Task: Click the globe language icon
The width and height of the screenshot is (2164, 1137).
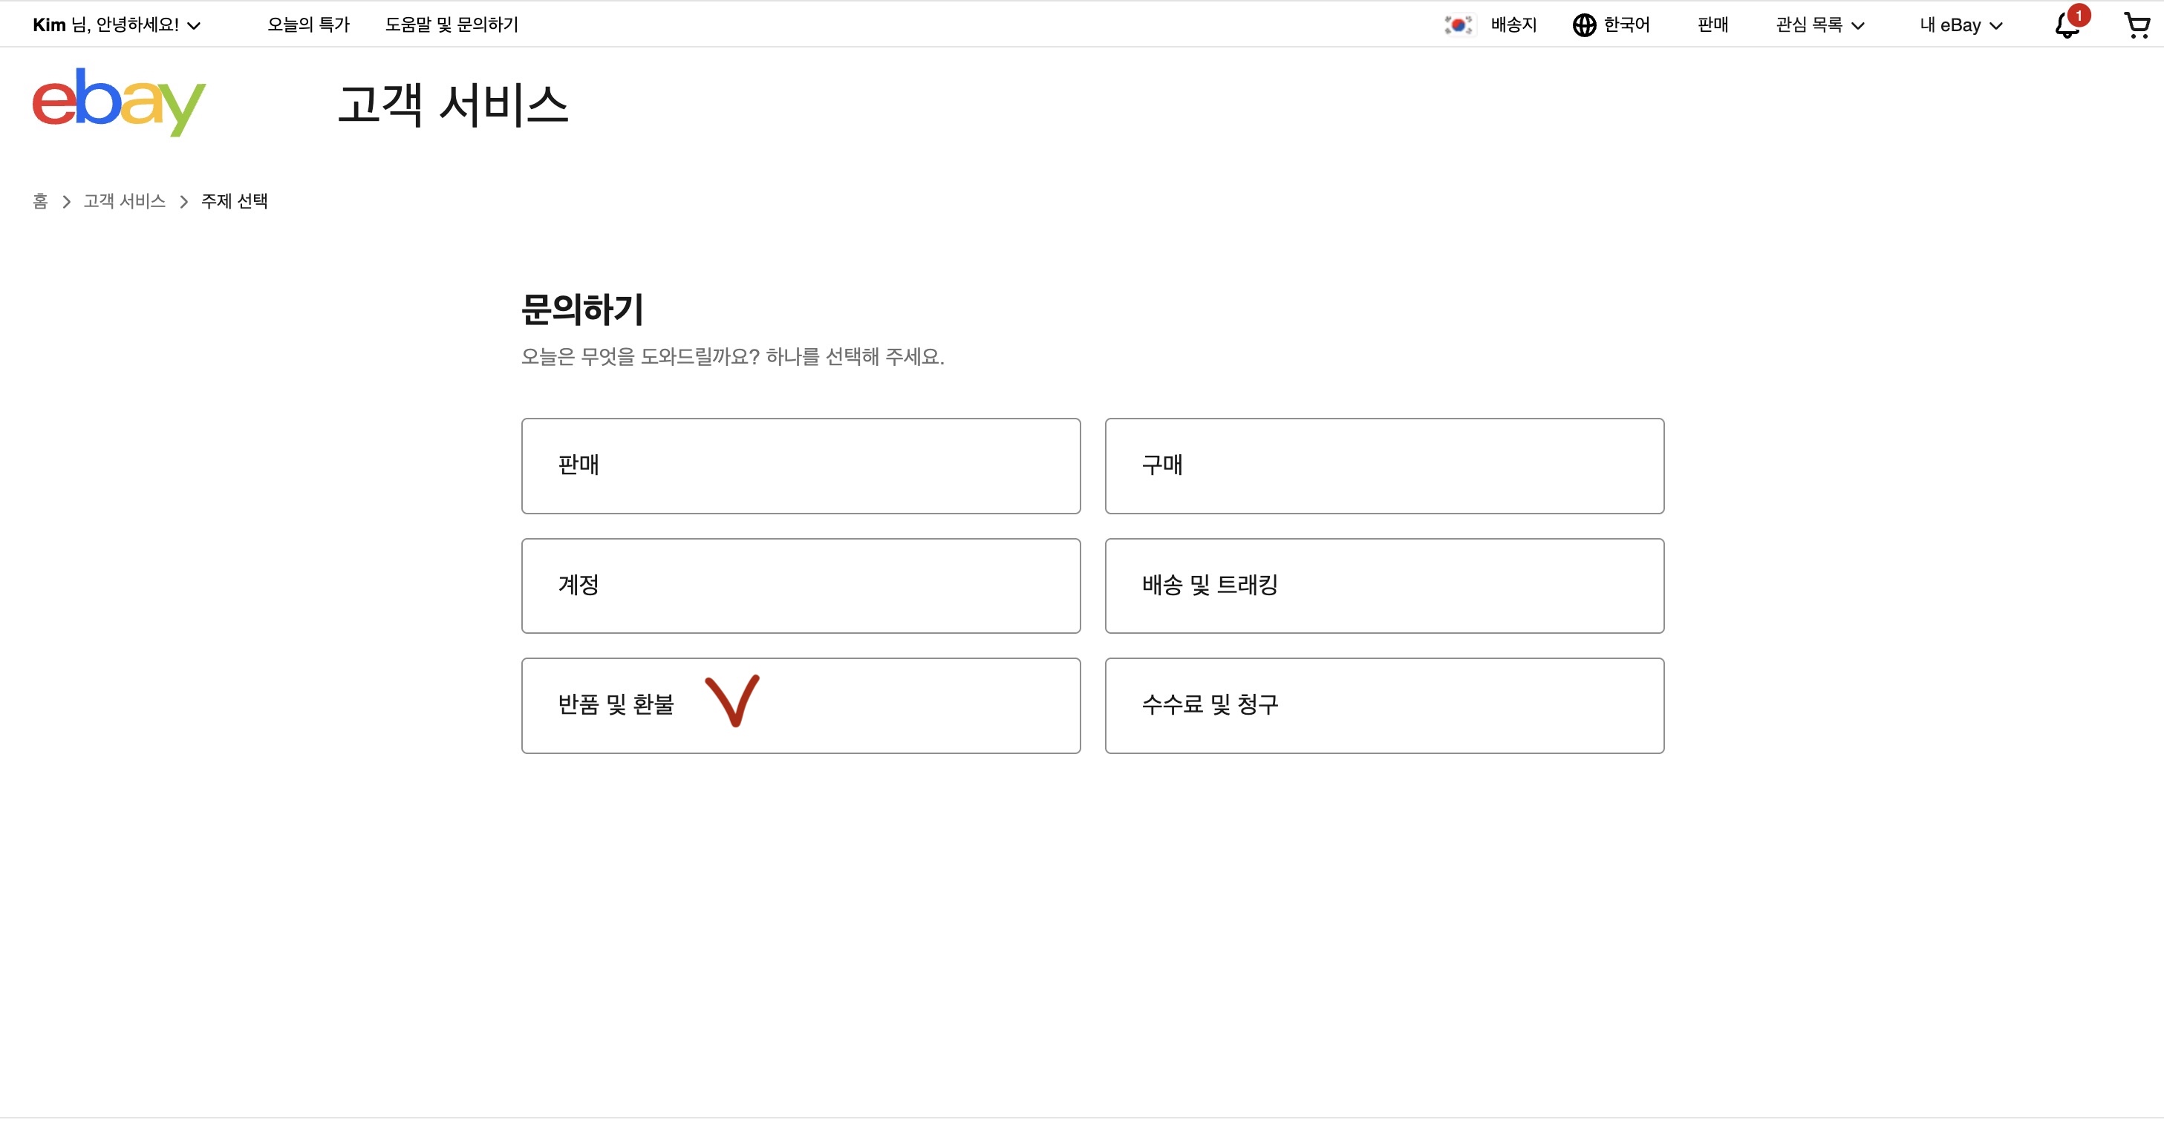Action: (x=1584, y=25)
